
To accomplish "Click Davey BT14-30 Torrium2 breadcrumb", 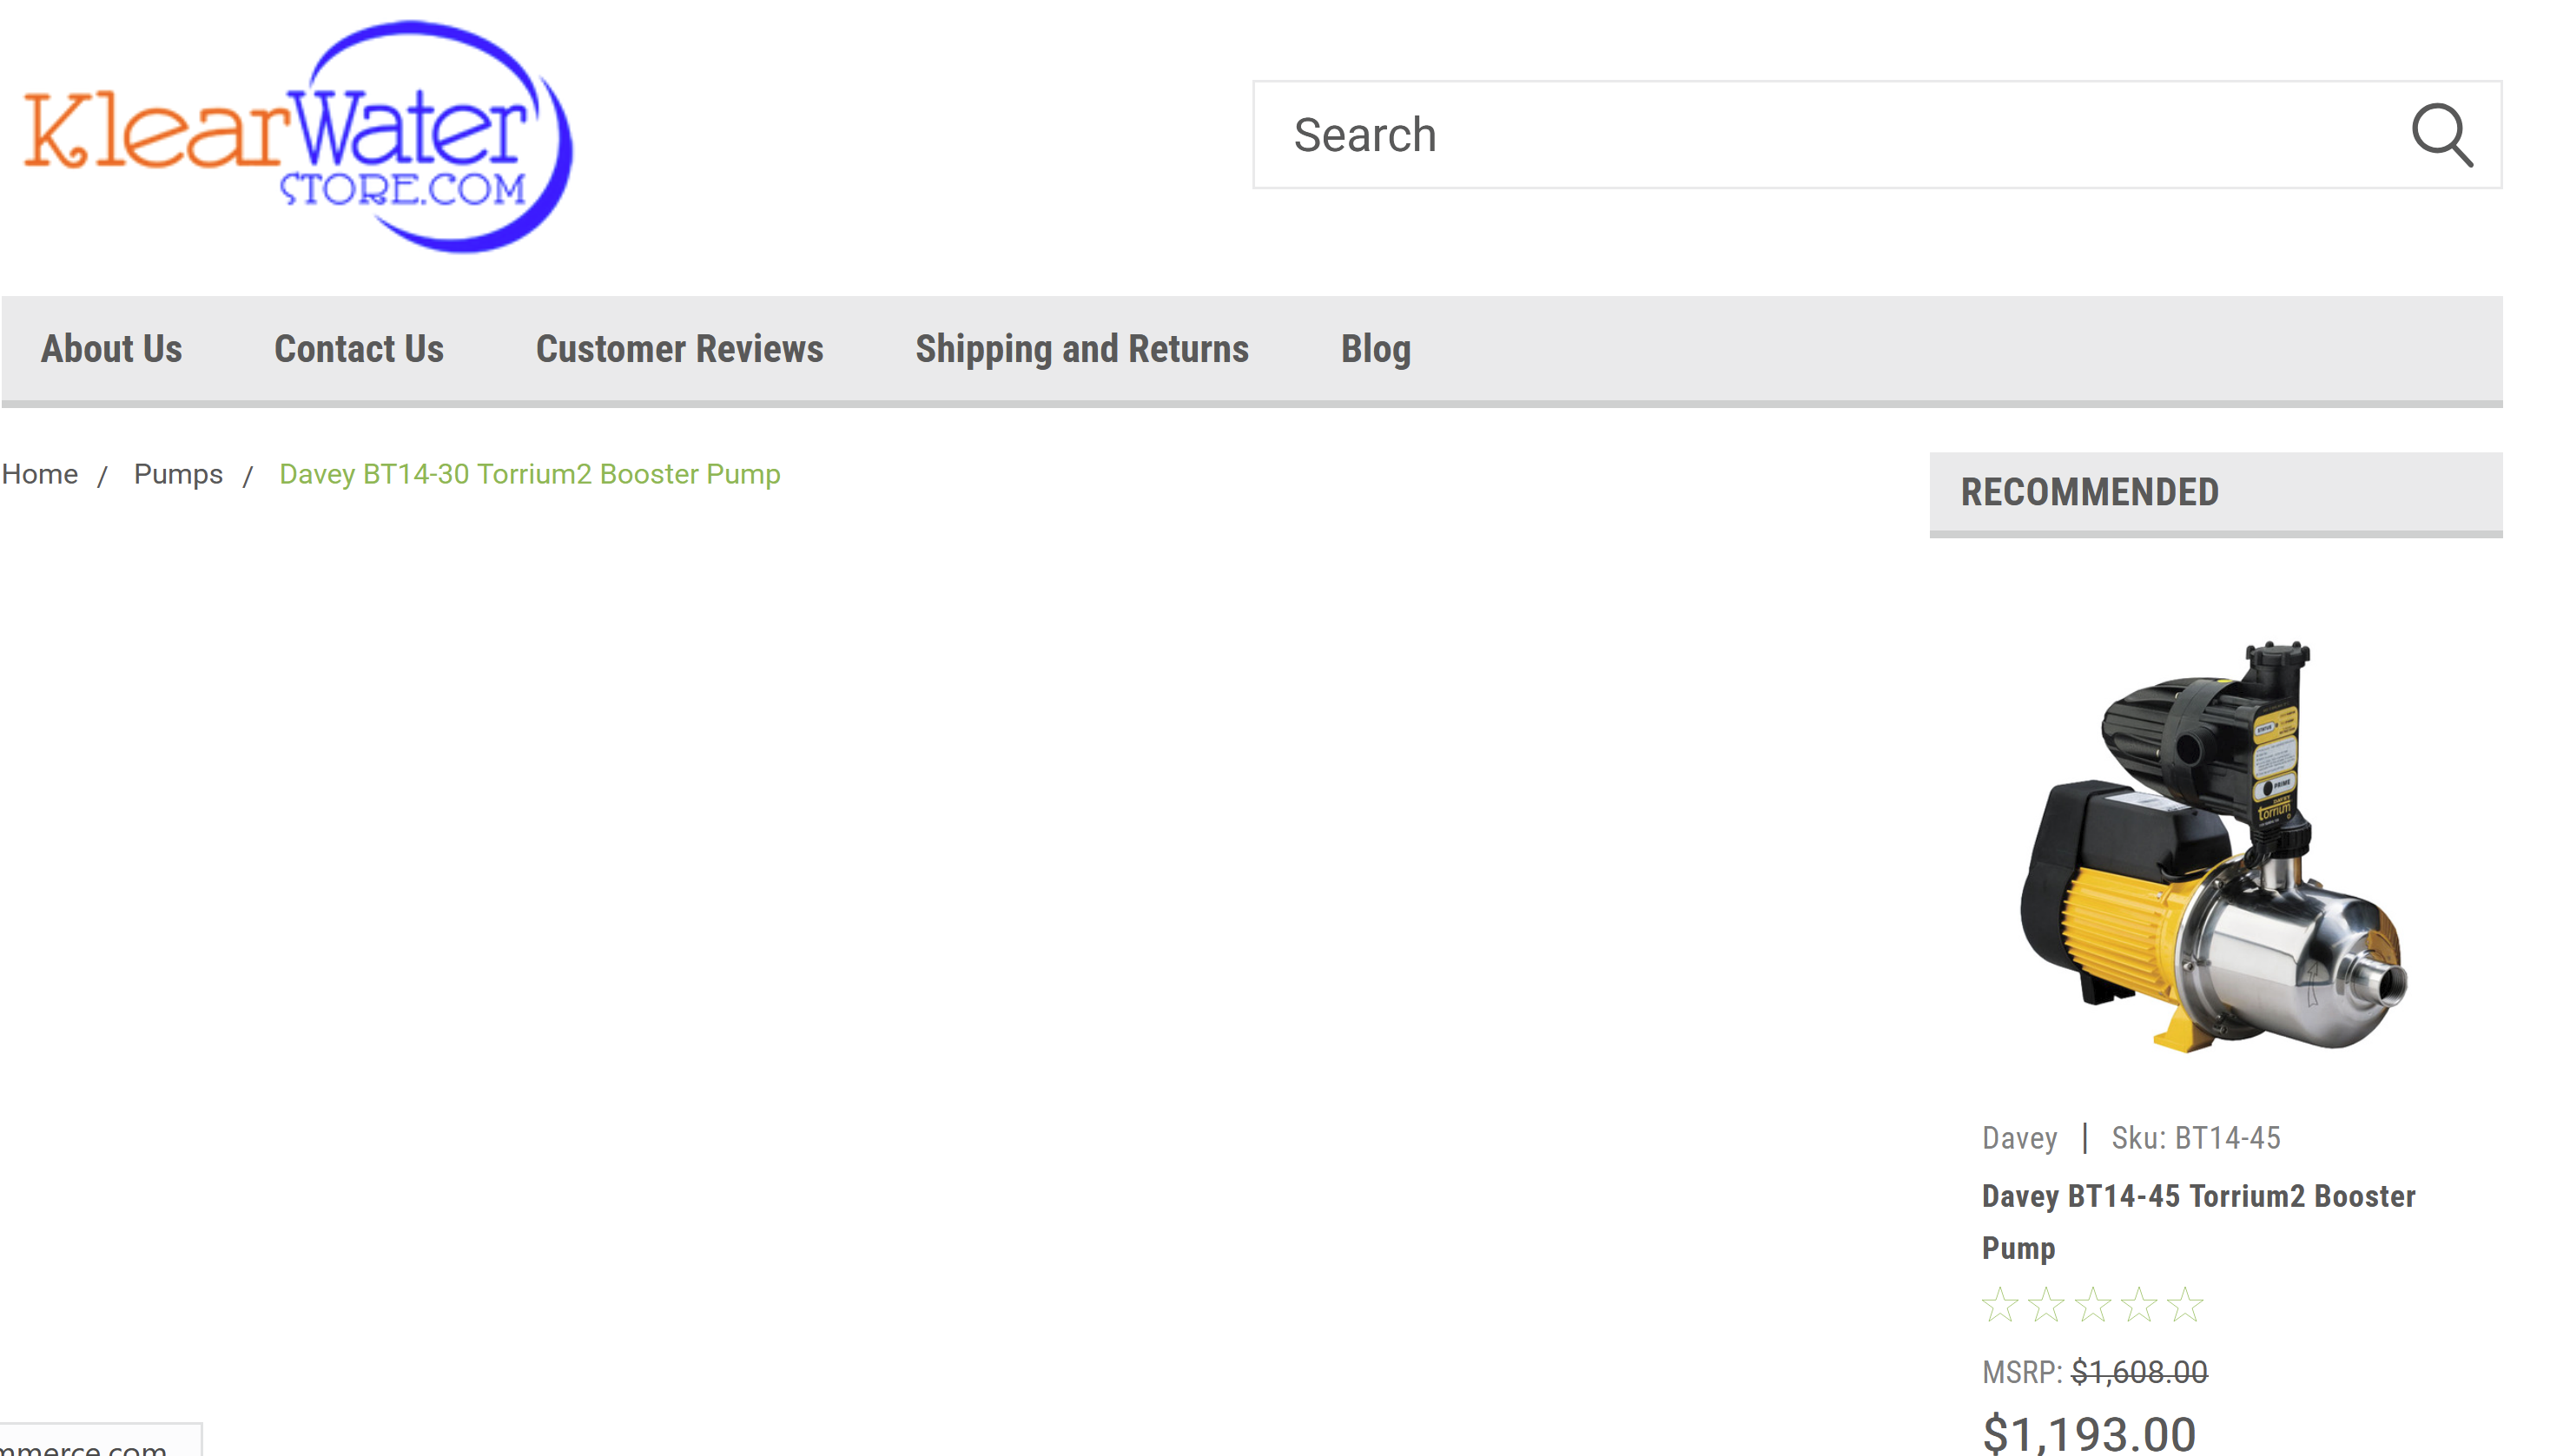I will pos(529,474).
